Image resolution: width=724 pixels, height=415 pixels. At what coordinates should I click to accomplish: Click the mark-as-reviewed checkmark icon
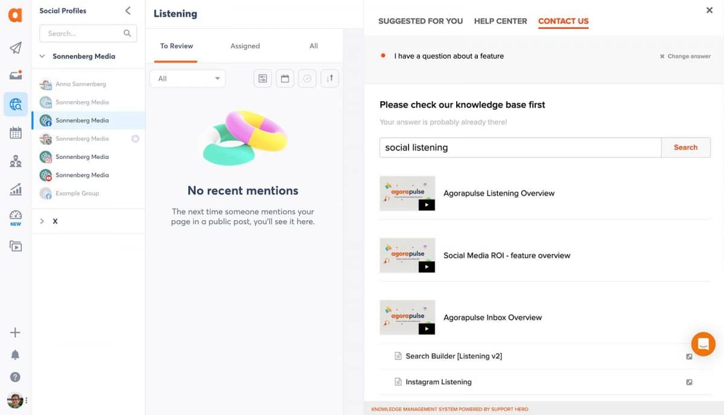[307, 78]
